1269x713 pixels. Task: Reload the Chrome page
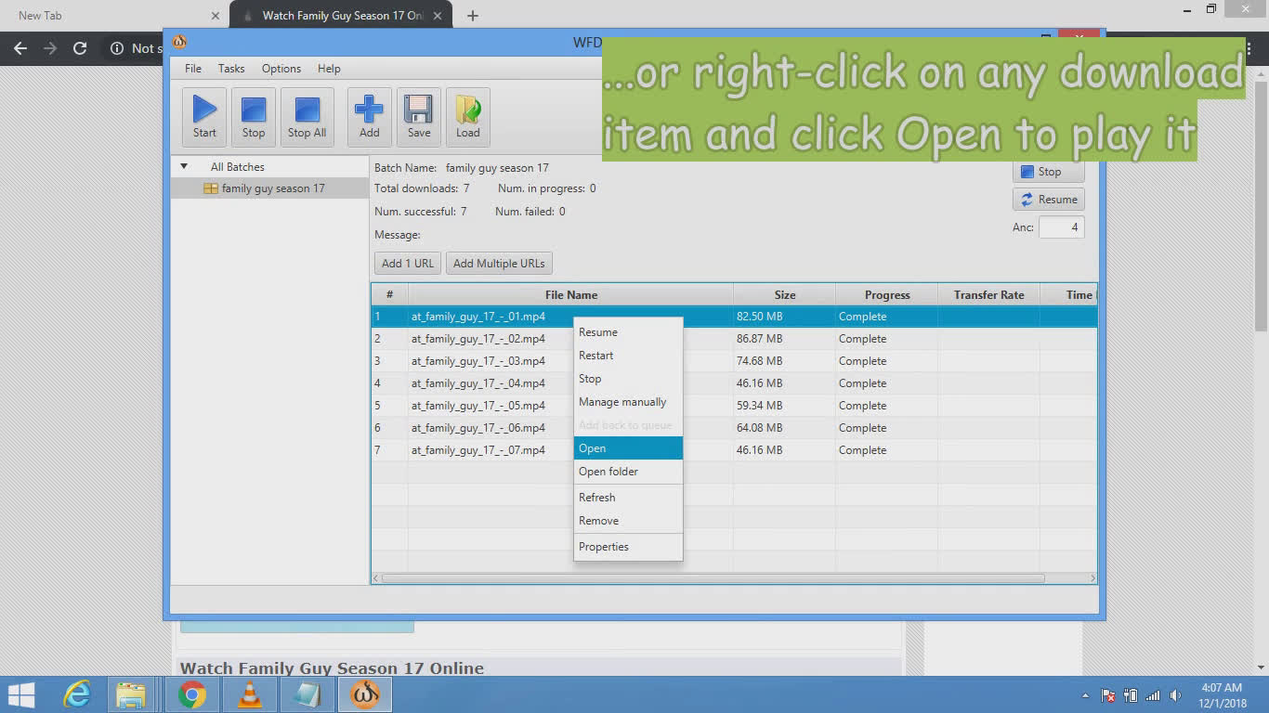tap(80, 48)
